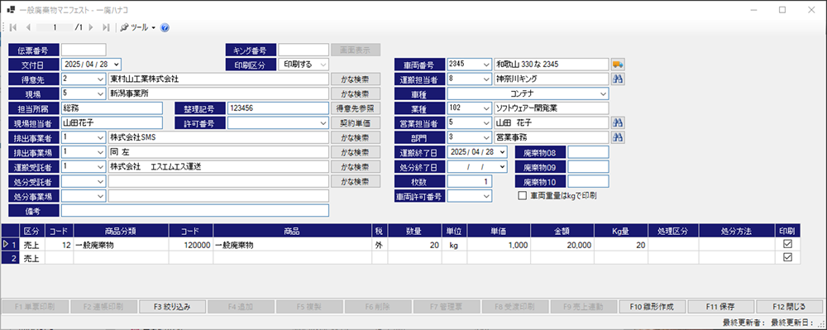
Task: Search 部門 with binoculars icon
Action: tap(618, 137)
